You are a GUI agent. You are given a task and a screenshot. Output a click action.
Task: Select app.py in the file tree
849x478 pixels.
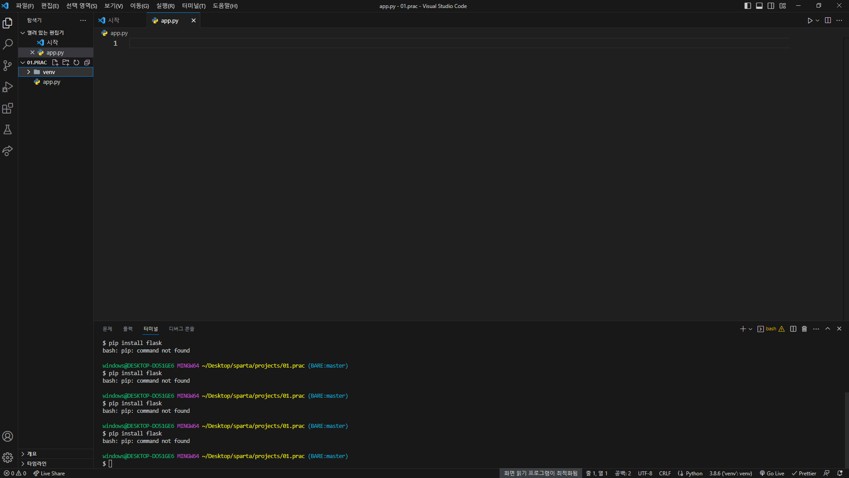point(56,82)
